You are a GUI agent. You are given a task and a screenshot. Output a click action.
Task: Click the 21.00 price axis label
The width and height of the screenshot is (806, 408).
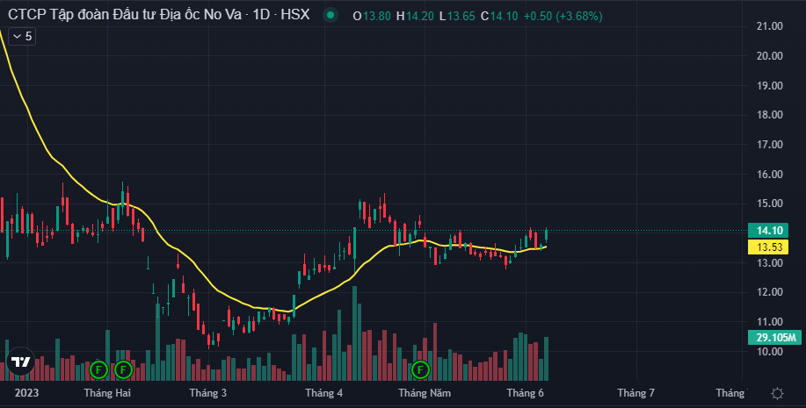pyautogui.click(x=770, y=26)
